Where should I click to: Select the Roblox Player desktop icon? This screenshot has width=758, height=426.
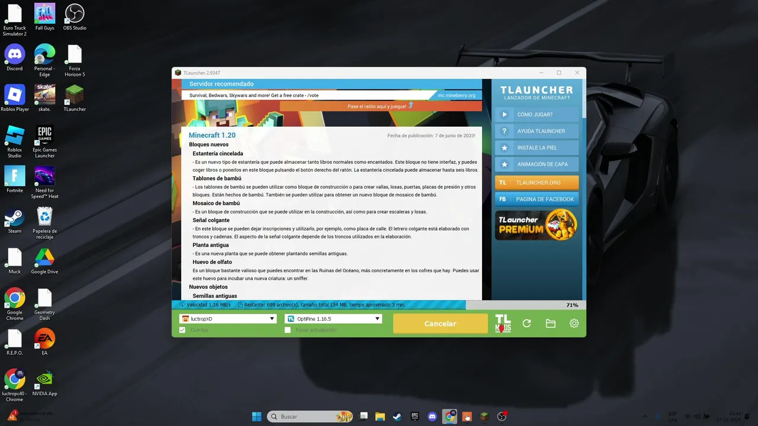[x=14, y=98]
